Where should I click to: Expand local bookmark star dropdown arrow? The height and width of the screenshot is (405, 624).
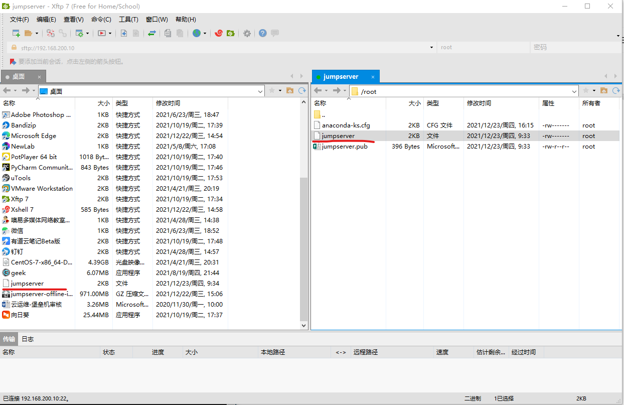click(280, 91)
